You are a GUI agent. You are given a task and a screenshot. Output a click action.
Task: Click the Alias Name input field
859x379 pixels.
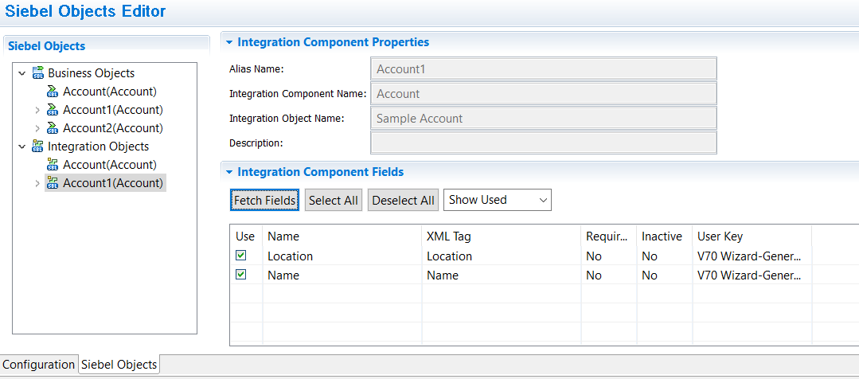544,69
